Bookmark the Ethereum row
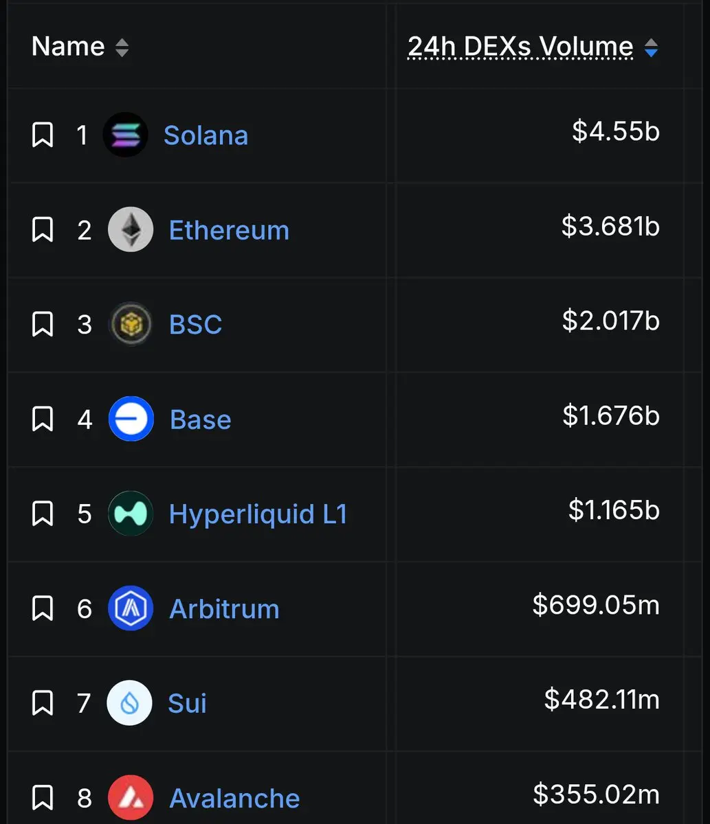This screenshot has height=824, width=710. [43, 230]
